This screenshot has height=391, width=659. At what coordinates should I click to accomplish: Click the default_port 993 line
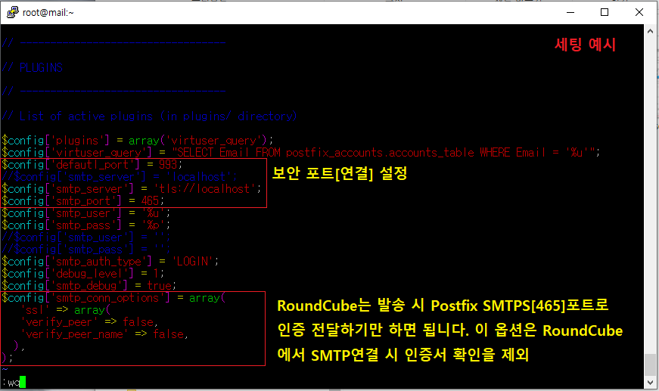click(x=92, y=164)
